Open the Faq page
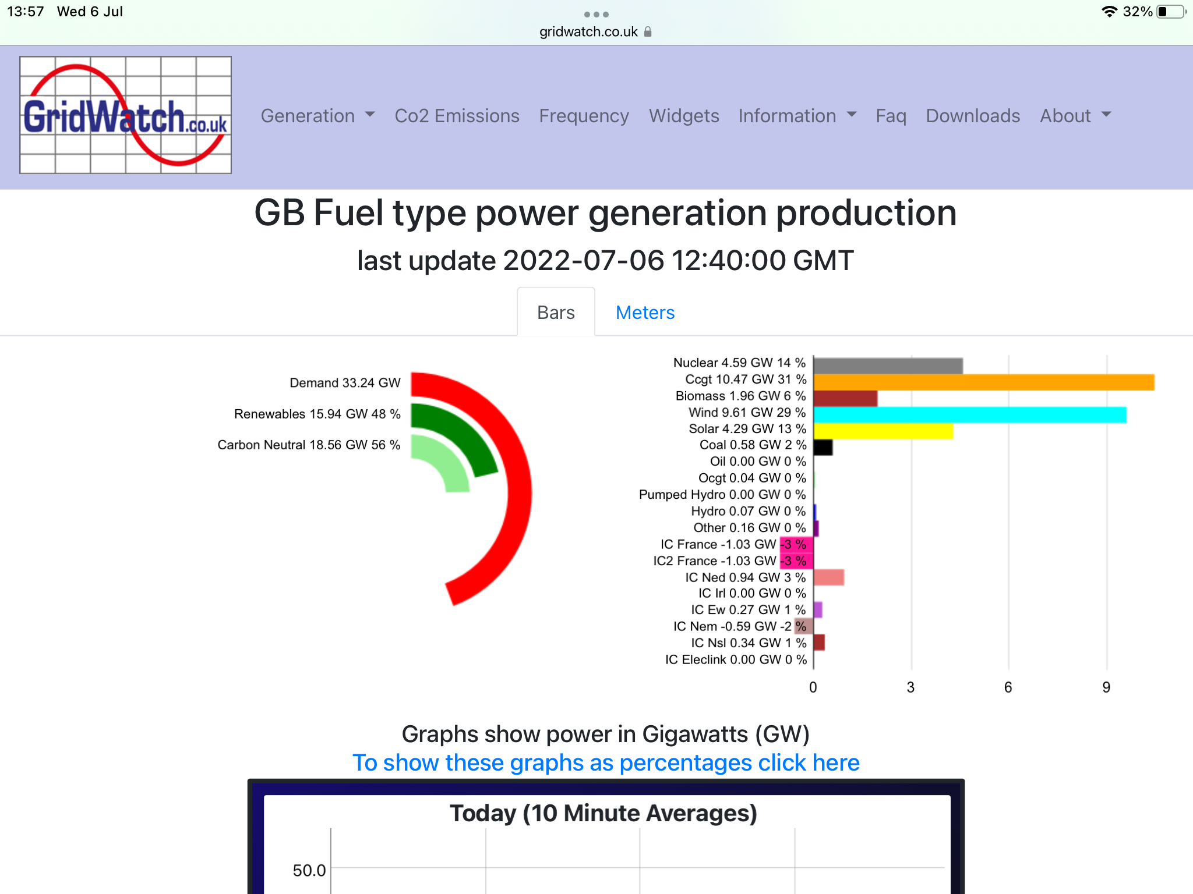This screenshot has width=1193, height=894. (891, 116)
